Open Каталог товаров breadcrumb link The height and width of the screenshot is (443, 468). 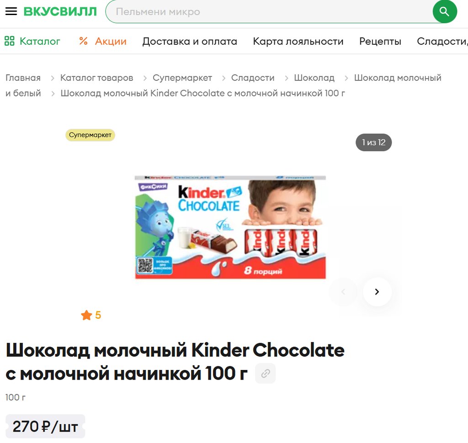pyautogui.click(x=97, y=78)
